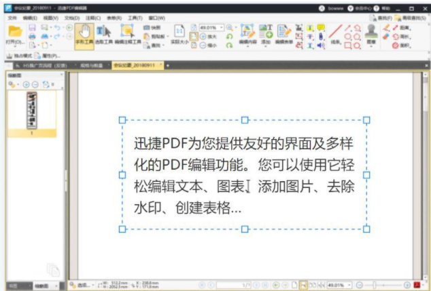Click the 编辑表单 edit form icon

(284, 35)
